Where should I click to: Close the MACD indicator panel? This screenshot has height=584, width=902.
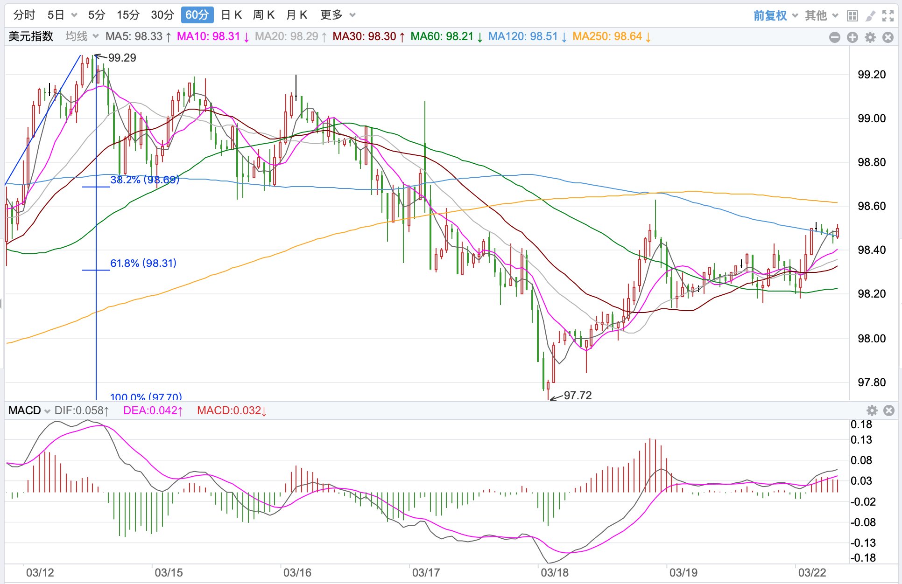(889, 410)
